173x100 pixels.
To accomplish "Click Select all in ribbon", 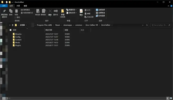I will coord(100,10).
